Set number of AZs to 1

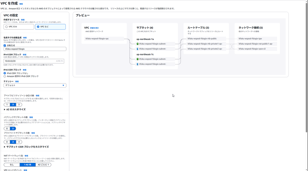pyautogui.click(x=7, y=105)
